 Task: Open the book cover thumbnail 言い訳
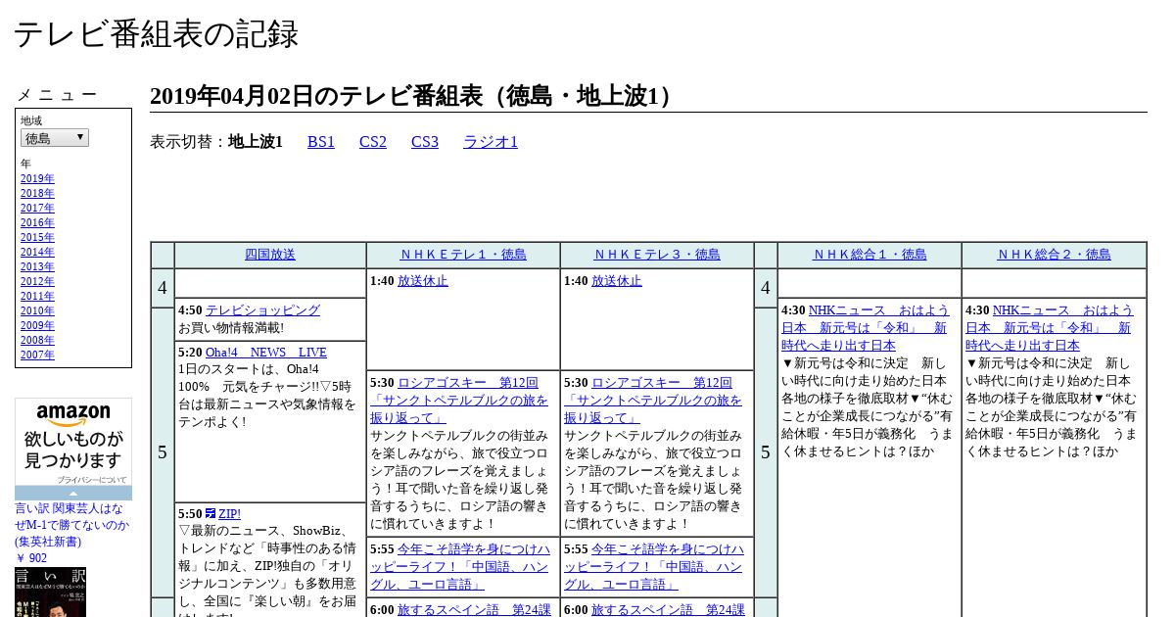[x=50, y=593]
